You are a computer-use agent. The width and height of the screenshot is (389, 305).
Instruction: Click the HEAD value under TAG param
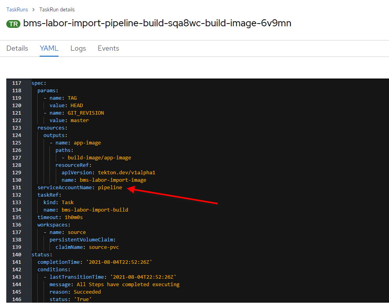76,105
